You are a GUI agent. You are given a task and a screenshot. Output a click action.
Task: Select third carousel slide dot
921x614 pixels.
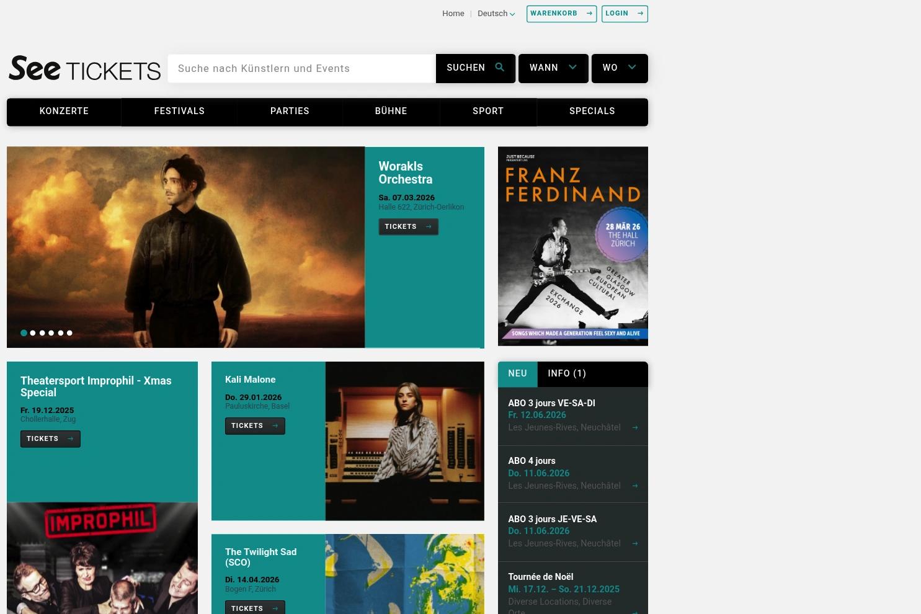point(42,333)
